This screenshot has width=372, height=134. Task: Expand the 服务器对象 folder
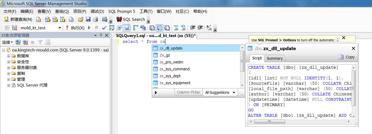click(x=9, y=68)
